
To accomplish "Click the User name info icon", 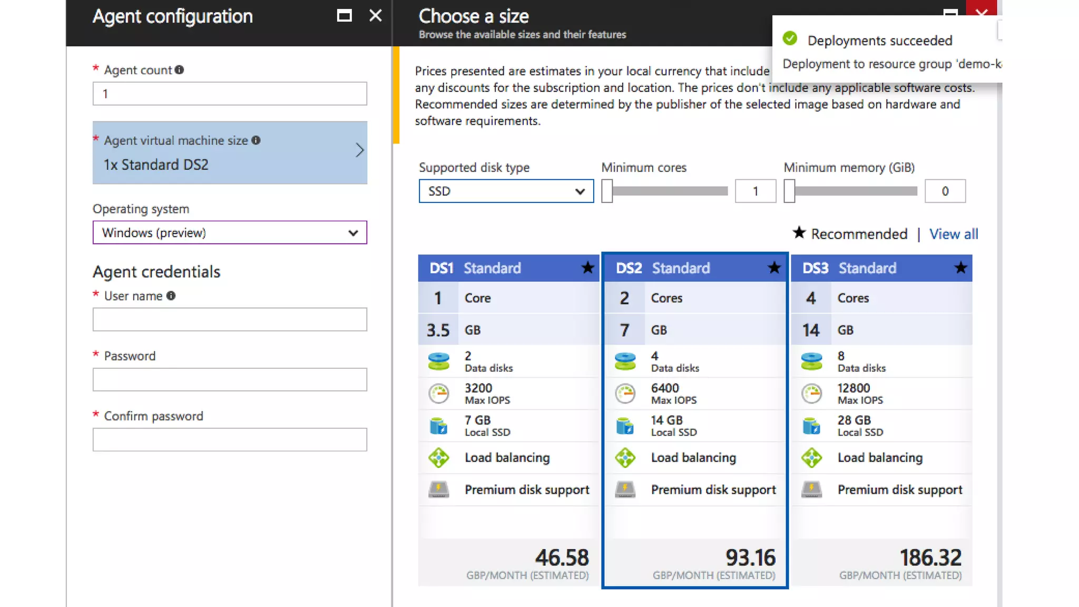I will (x=171, y=296).
